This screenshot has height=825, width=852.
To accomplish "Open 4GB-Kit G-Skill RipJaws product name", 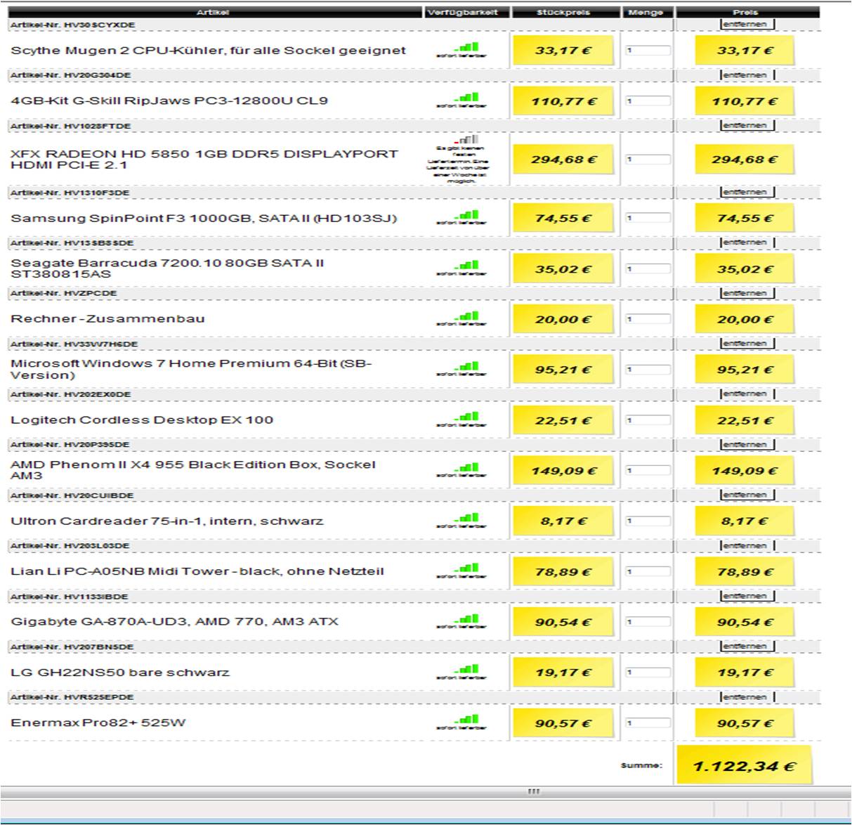I will tap(169, 100).
